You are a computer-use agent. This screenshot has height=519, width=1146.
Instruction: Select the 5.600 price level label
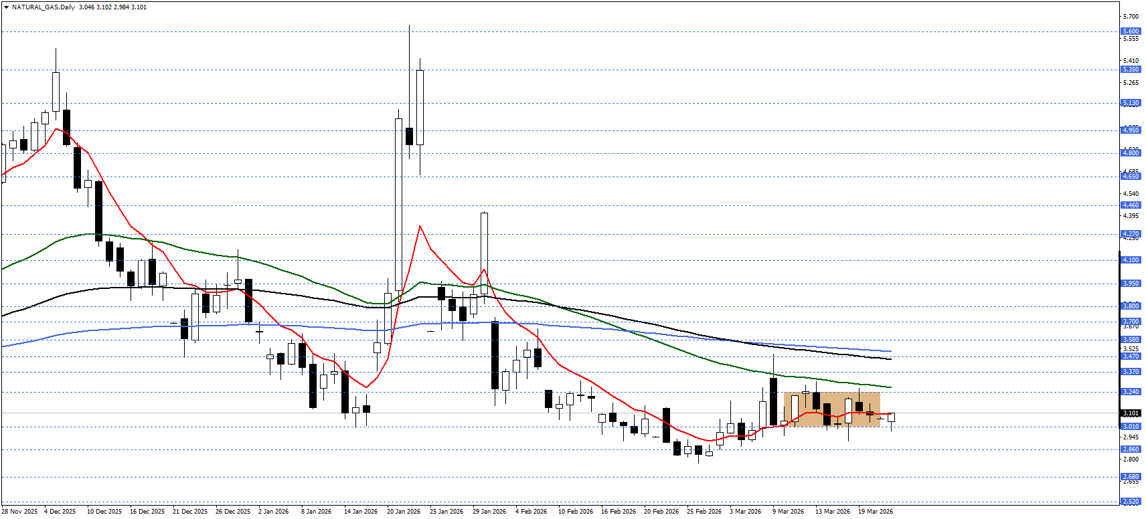pyautogui.click(x=1130, y=31)
